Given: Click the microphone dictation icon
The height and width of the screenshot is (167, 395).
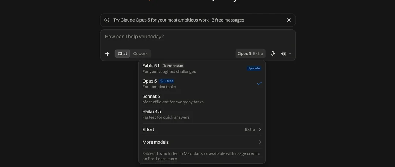Looking at the screenshot, I should pos(272,54).
